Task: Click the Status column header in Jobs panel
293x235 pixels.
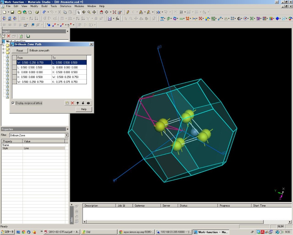Action: point(198,206)
